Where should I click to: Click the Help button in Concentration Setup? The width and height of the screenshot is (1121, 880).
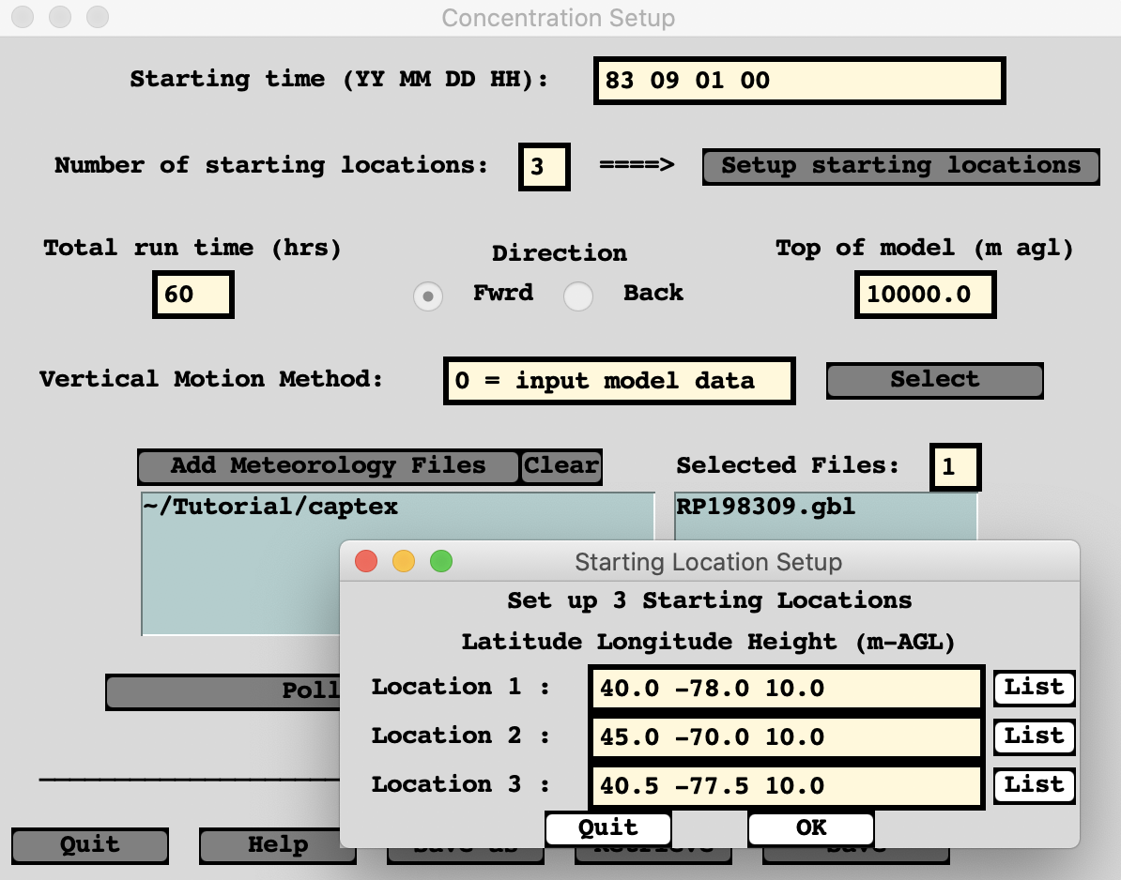pos(277,845)
